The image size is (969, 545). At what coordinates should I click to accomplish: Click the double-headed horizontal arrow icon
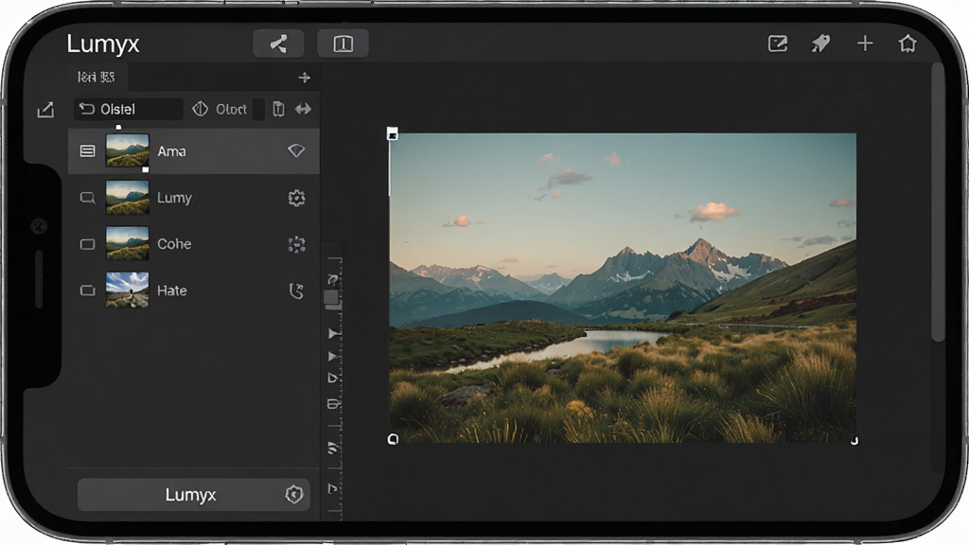point(303,110)
